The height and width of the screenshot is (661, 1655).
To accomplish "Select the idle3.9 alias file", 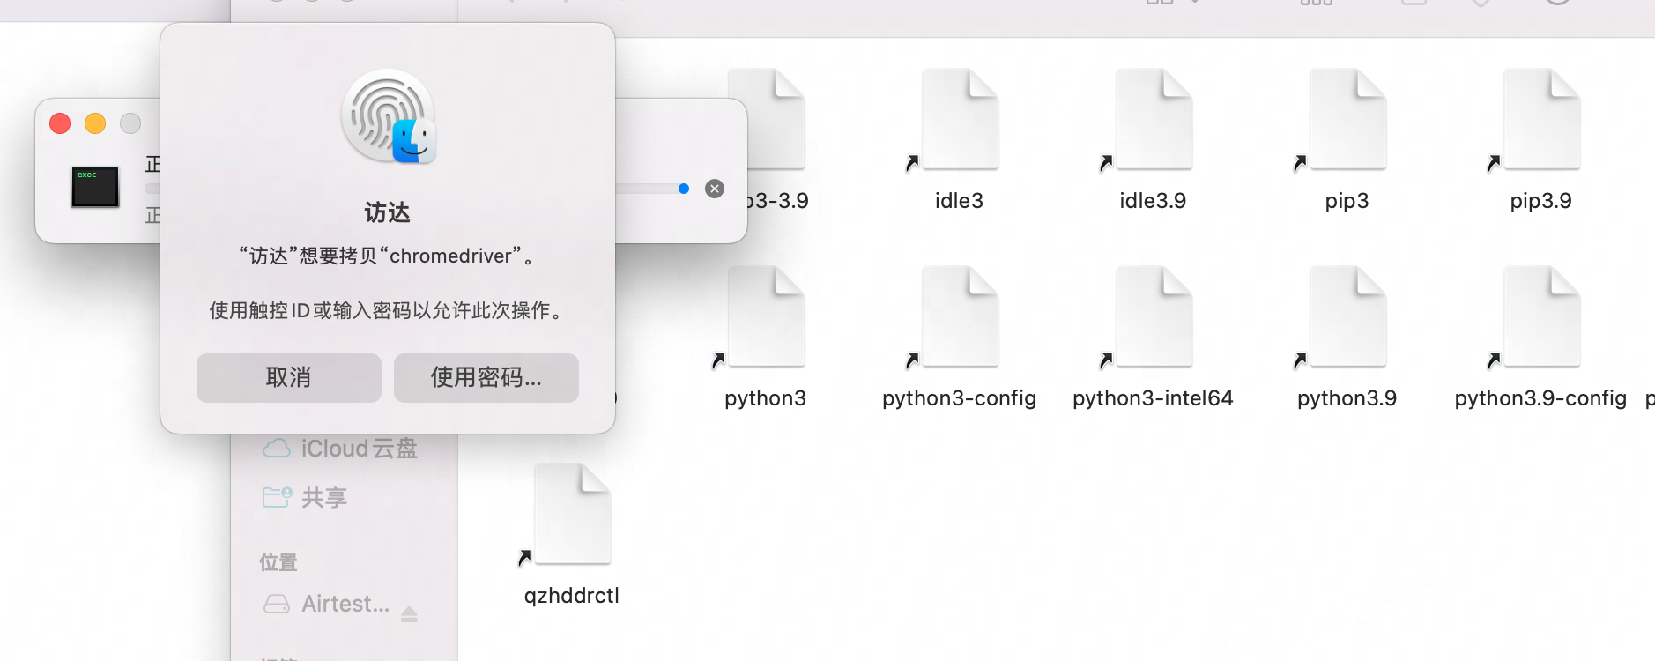I will pos(1153,121).
